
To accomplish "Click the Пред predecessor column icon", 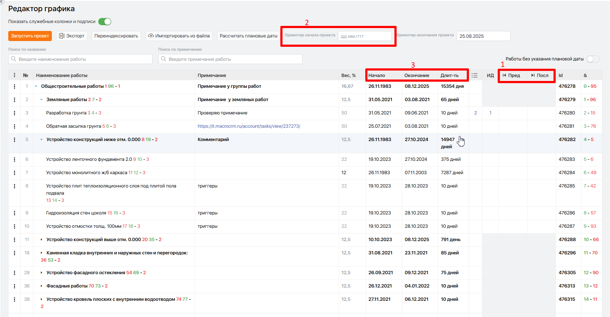I will (x=505, y=75).
